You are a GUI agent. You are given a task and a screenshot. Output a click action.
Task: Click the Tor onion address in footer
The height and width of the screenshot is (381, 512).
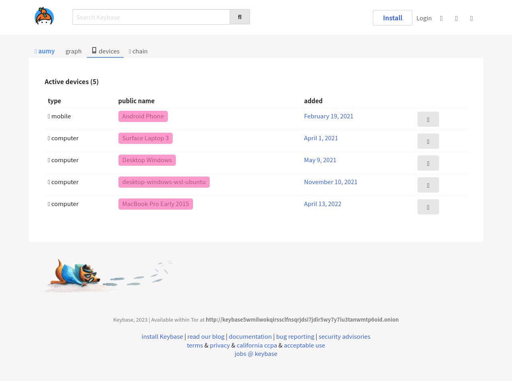tap(302, 320)
